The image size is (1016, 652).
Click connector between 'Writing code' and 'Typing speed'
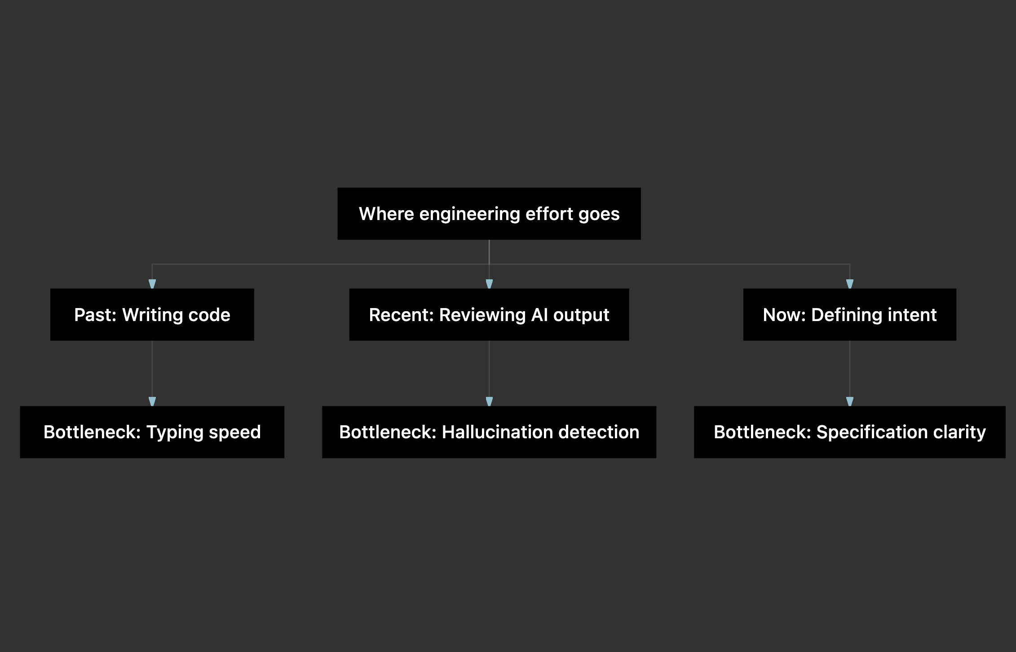click(152, 369)
